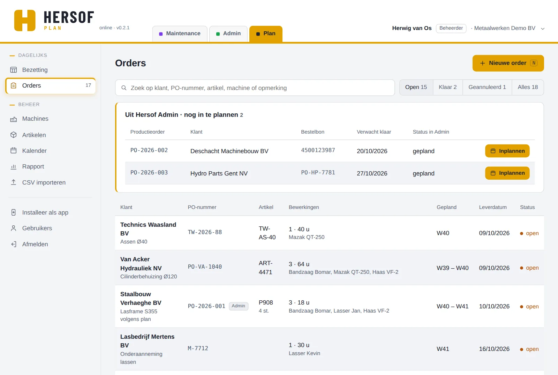Click the Afmelden logout icon
This screenshot has width=558, height=375.
(x=14, y=244)
